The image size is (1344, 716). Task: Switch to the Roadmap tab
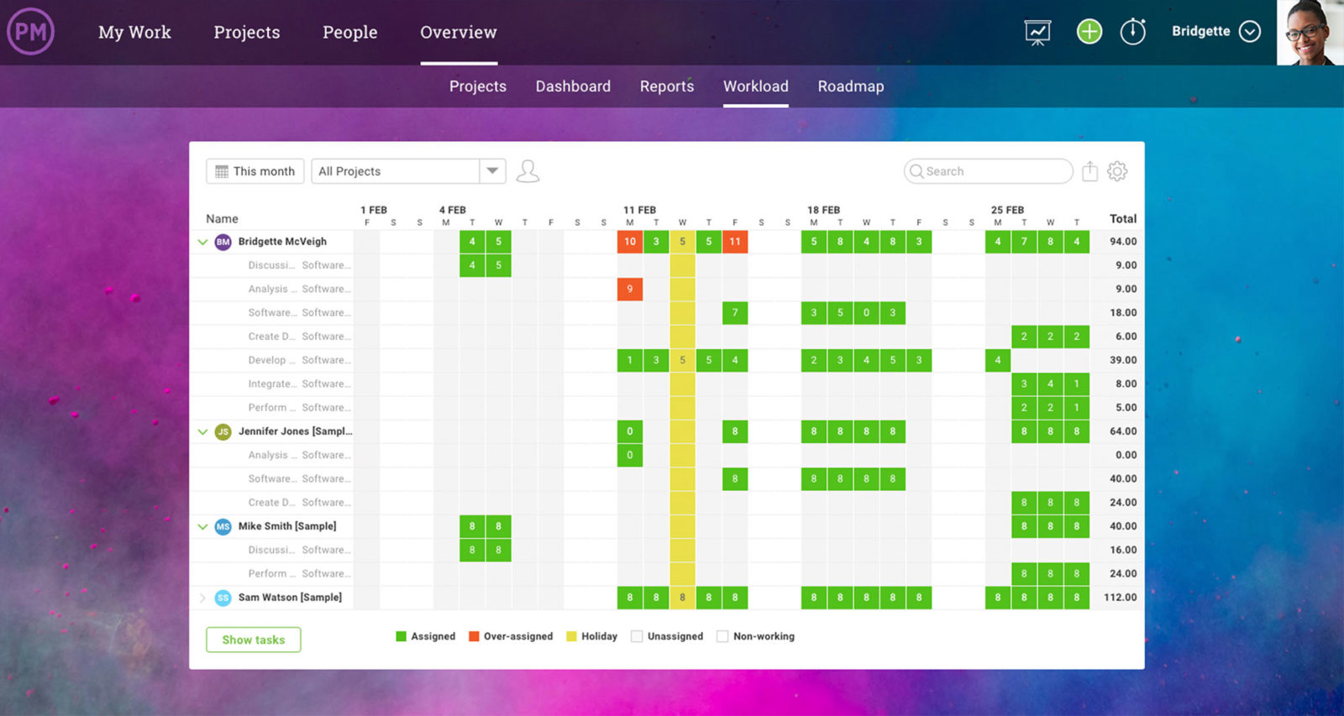(851, 86)
